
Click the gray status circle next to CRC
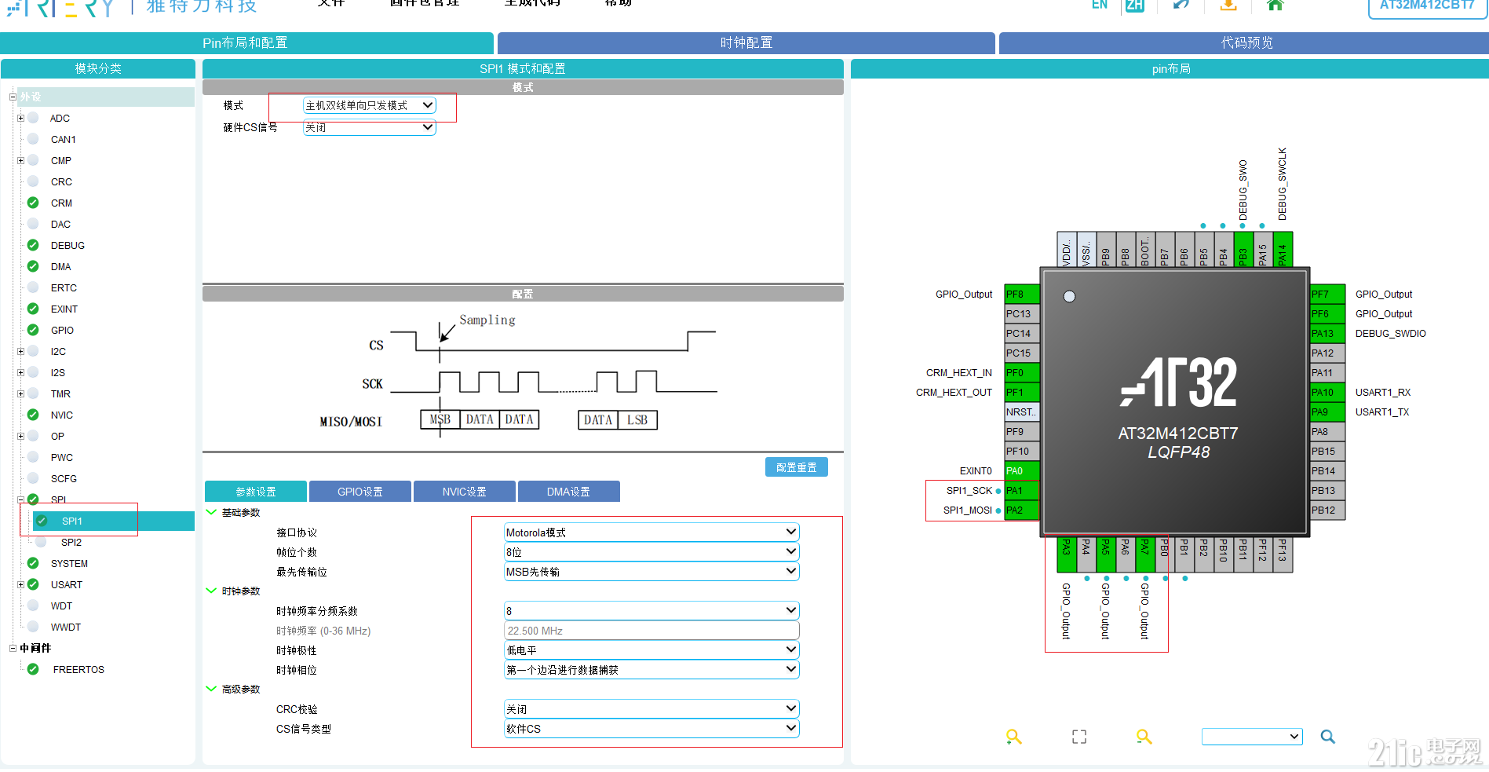click(x=33, y=181)
